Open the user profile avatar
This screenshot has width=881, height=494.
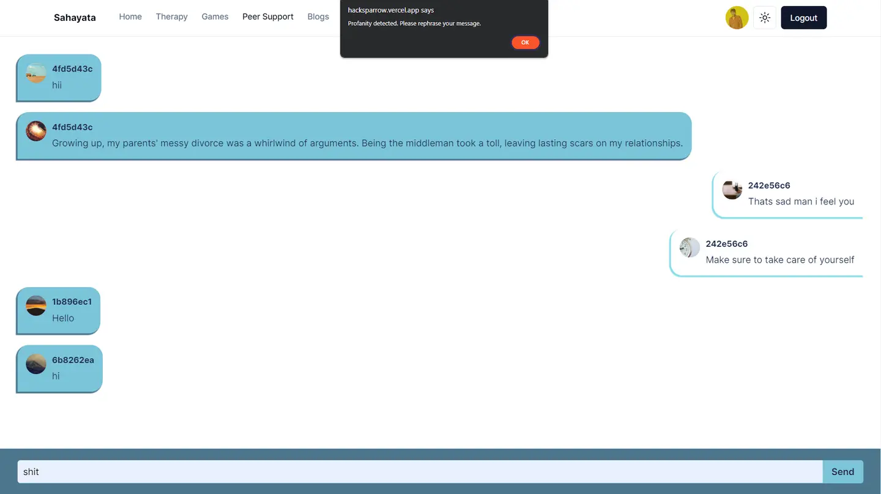[x=737, y=18]
